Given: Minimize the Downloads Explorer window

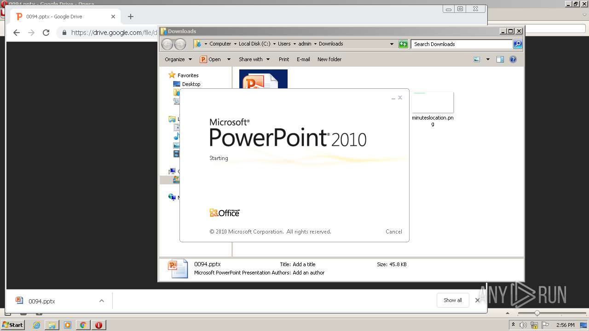Looking at the screenshot, I should click(x=503, y=31).
